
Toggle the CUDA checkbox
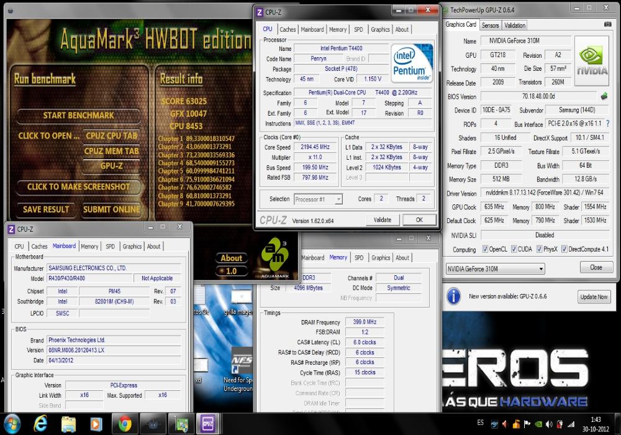[x=514, y=249]
